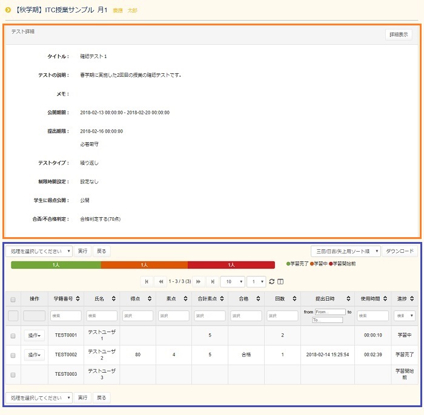Click the refresh table icon
Screen dimensions: 424x415
tap(272, 282)
